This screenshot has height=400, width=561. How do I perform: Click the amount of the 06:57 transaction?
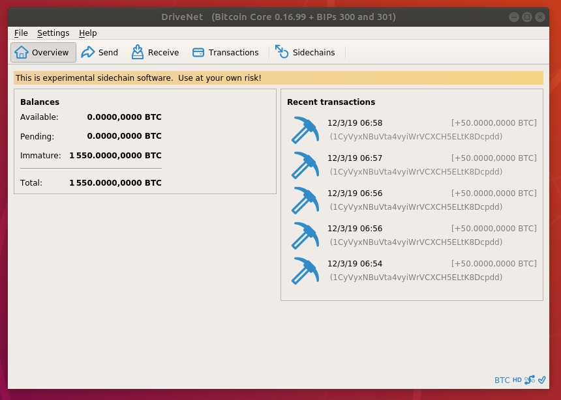494,158
